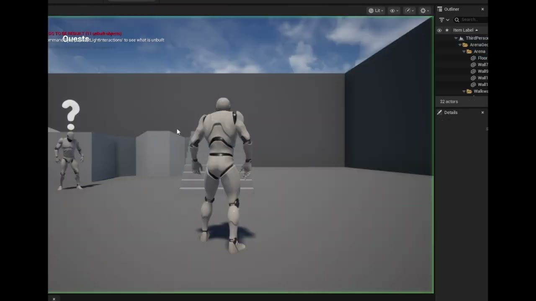536x301 pixels.
Task: Toggle the pinned star column in Outliner
Action: point(447,30)
